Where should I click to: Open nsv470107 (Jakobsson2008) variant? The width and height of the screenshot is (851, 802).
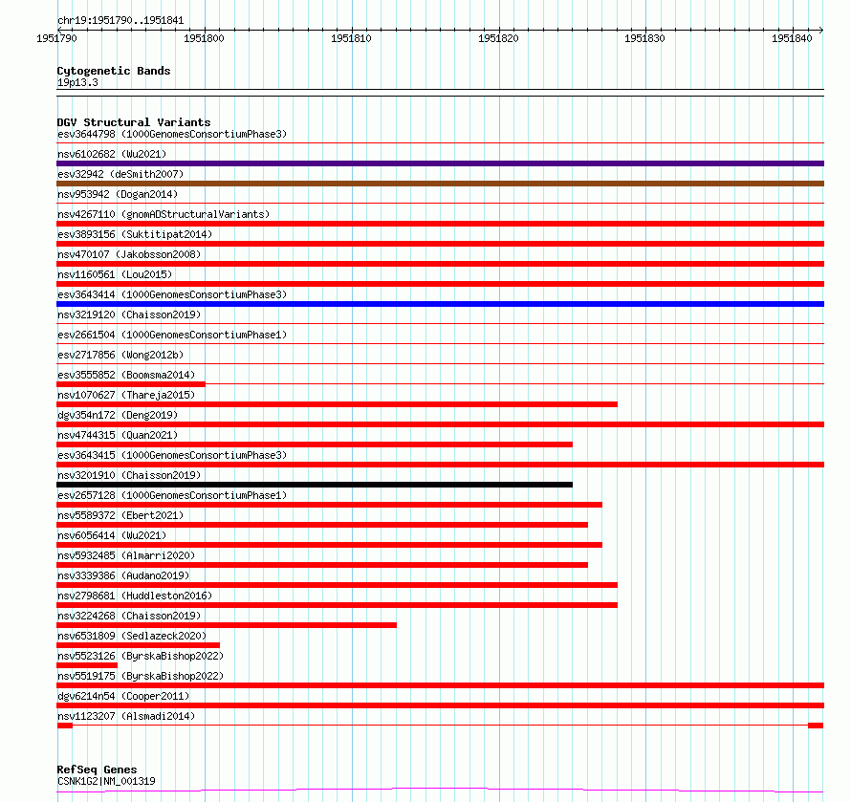(x=129, y=254)
